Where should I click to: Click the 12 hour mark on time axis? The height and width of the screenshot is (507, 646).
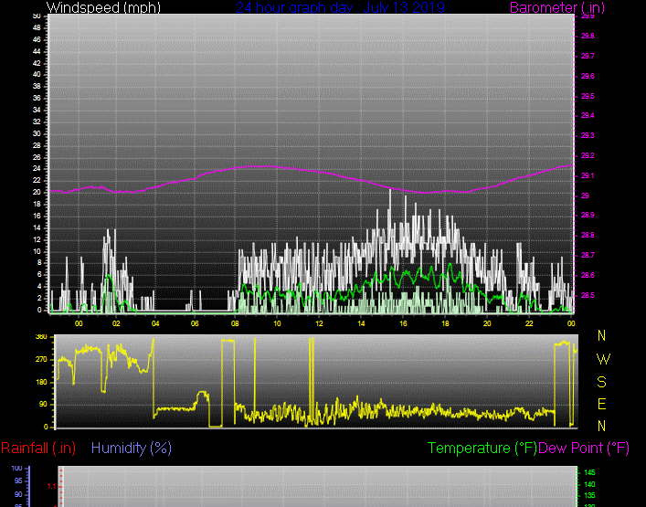(x=319, y=323)
